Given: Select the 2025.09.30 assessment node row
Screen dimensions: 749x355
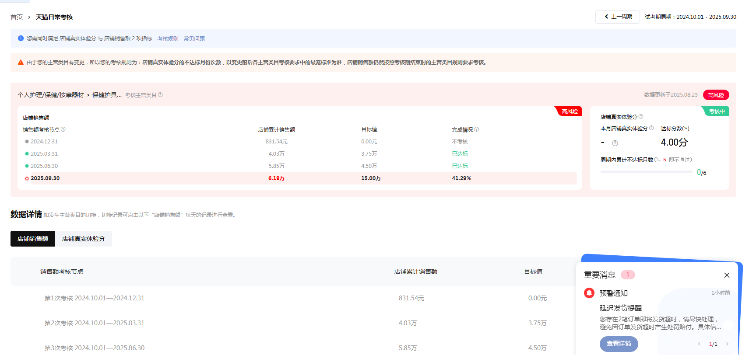Looking at the screenshot, I should pyautogui.click(x=45, y=178).
